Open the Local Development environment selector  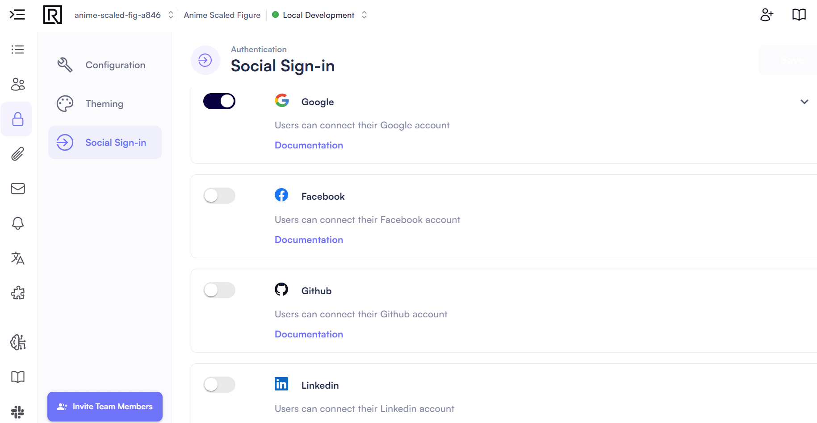point(319,15)
